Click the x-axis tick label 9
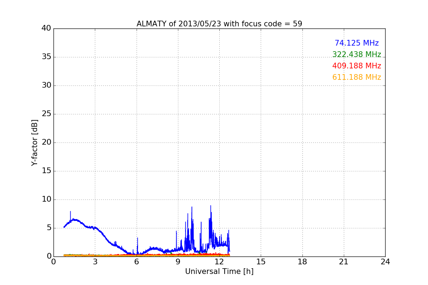This screenshot has height=285, width=428. (x=178, y=262)
